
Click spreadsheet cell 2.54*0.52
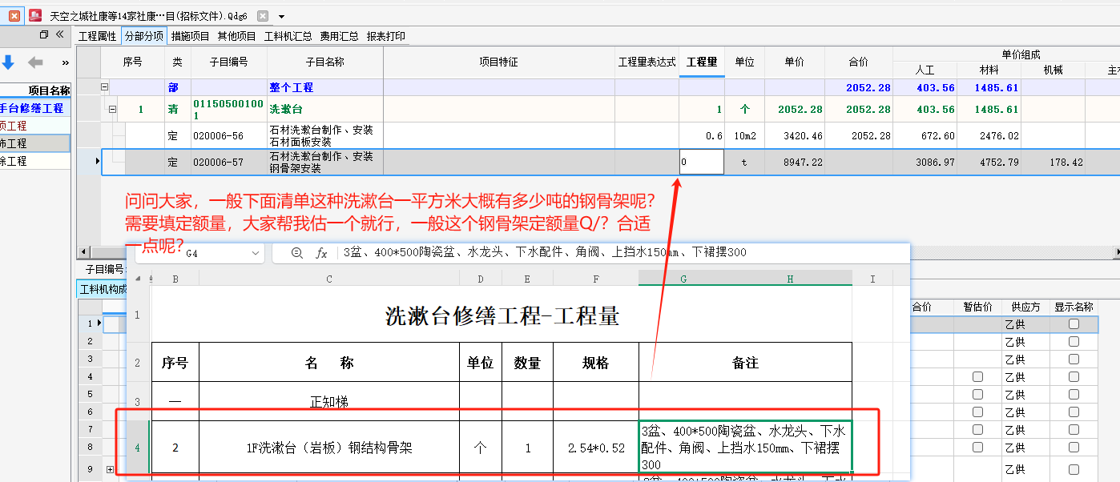[596, 448]
